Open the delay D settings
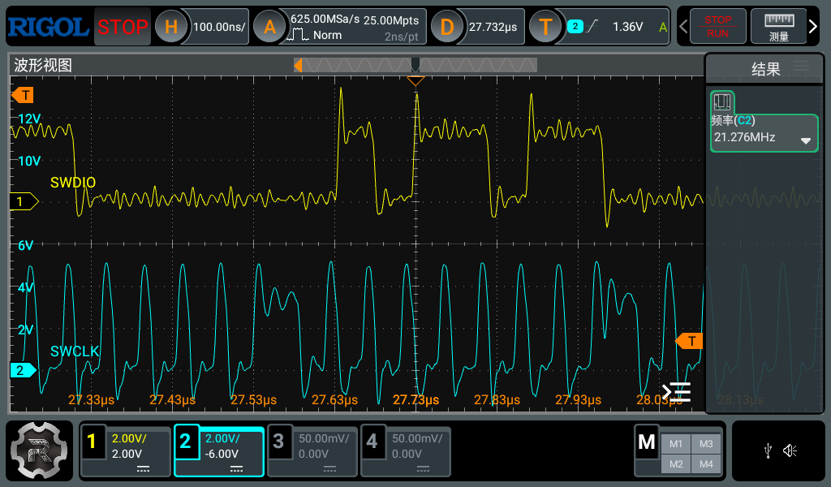The image size is (831, 487). coord(447,27)
